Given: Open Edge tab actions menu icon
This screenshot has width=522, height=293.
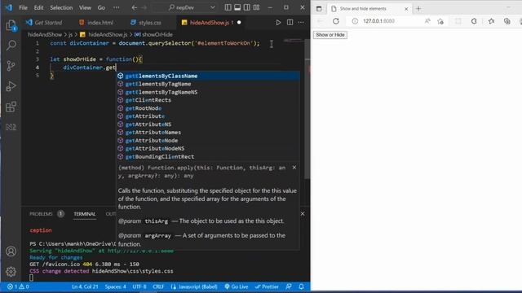Looking at the screenshot, I should coord(319,9).
